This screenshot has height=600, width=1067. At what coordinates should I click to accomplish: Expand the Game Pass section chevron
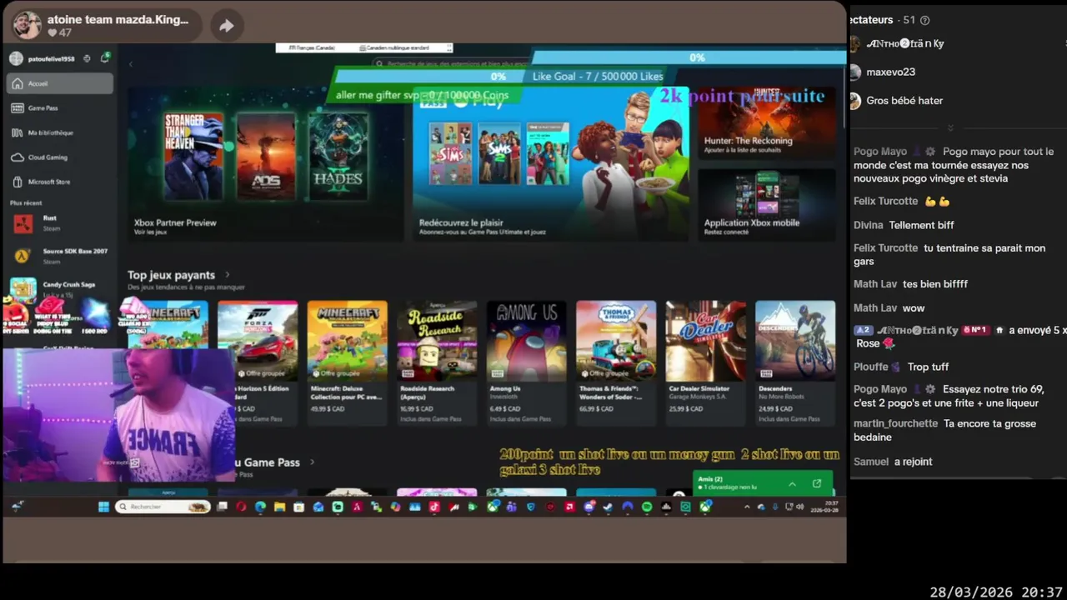(x=312, y=462)
